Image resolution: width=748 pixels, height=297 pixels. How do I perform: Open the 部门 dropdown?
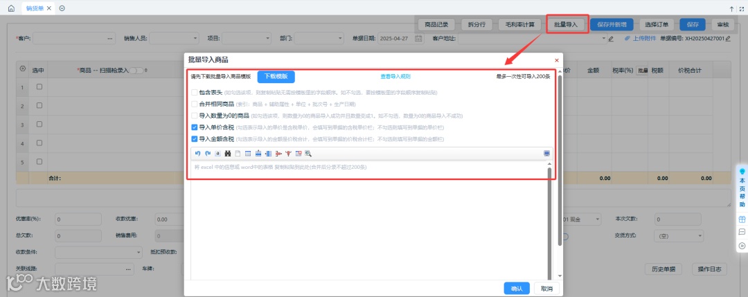tap(319, 39)
